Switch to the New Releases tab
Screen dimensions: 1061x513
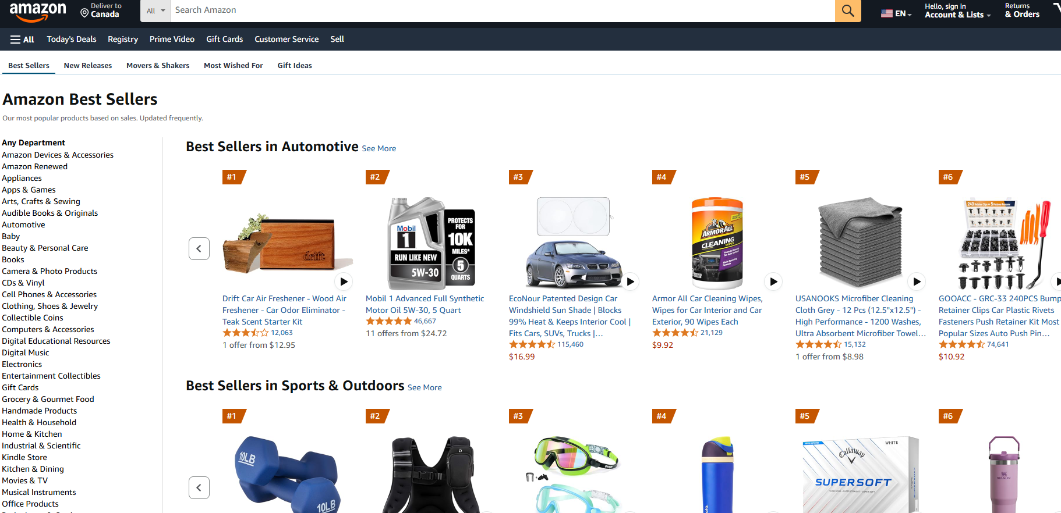tap(87, 65)
